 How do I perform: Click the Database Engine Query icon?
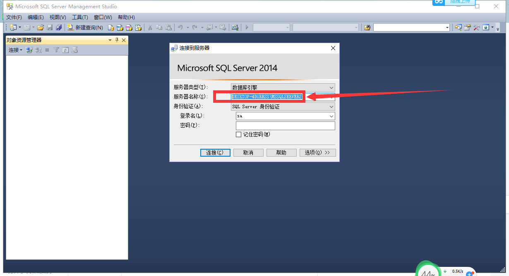(x=111, y=27)
